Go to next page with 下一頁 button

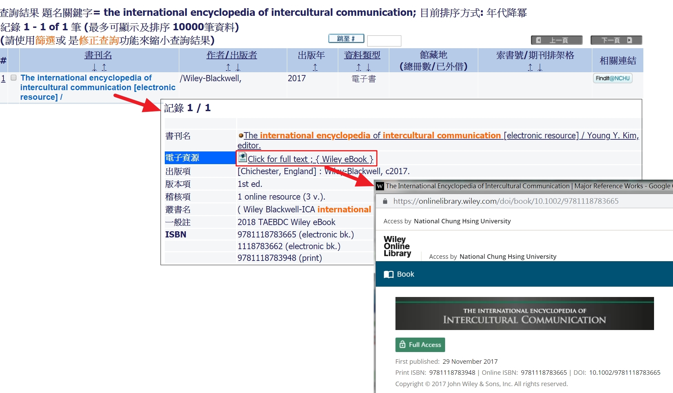[616, 40]
